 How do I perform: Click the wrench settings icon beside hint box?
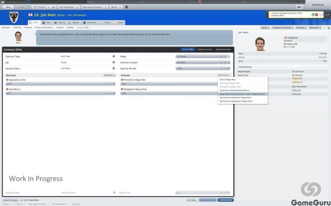tap(328, 15)
